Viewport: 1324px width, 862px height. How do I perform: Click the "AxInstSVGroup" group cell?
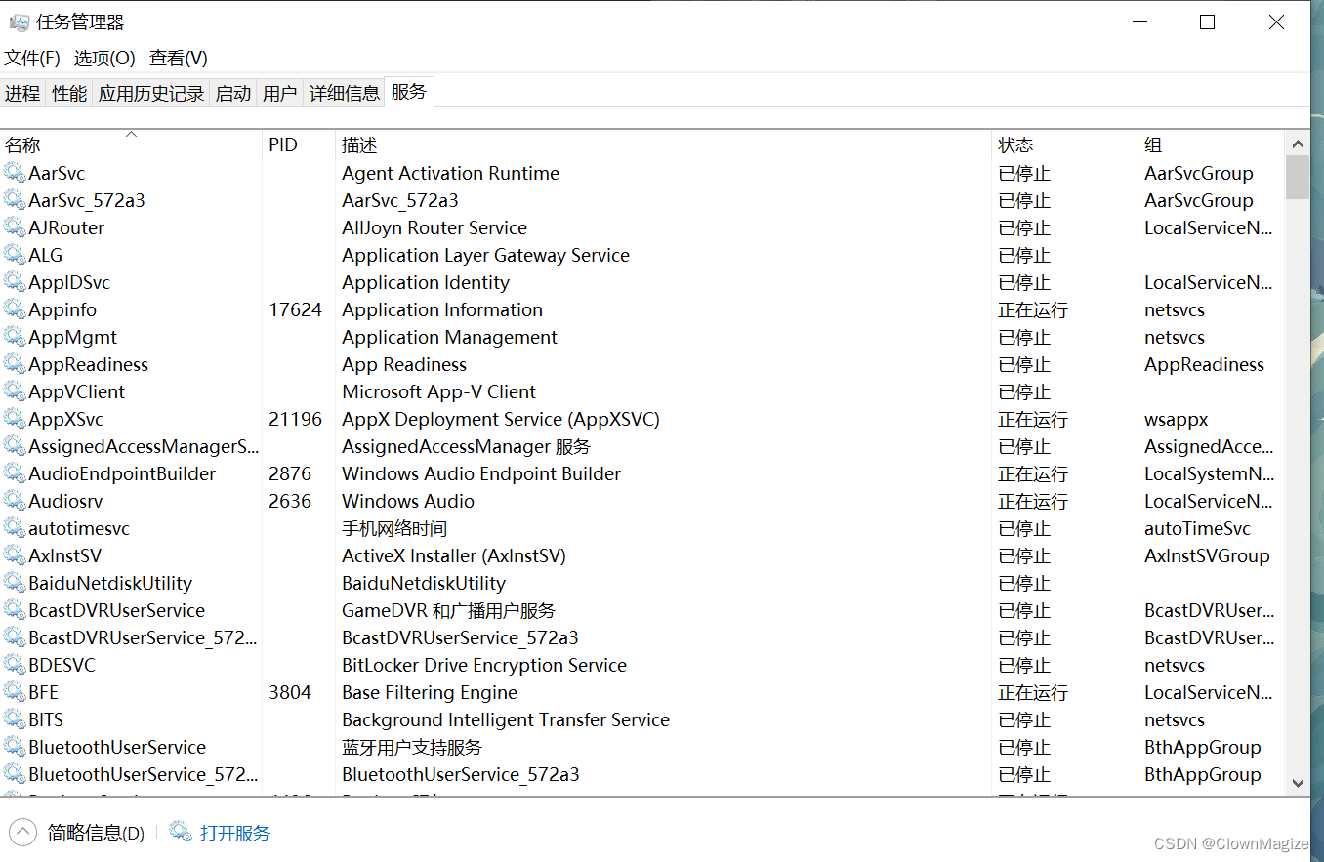click(x=1207, y=555)
